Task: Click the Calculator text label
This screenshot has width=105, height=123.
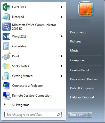Action: click(19, 46)
